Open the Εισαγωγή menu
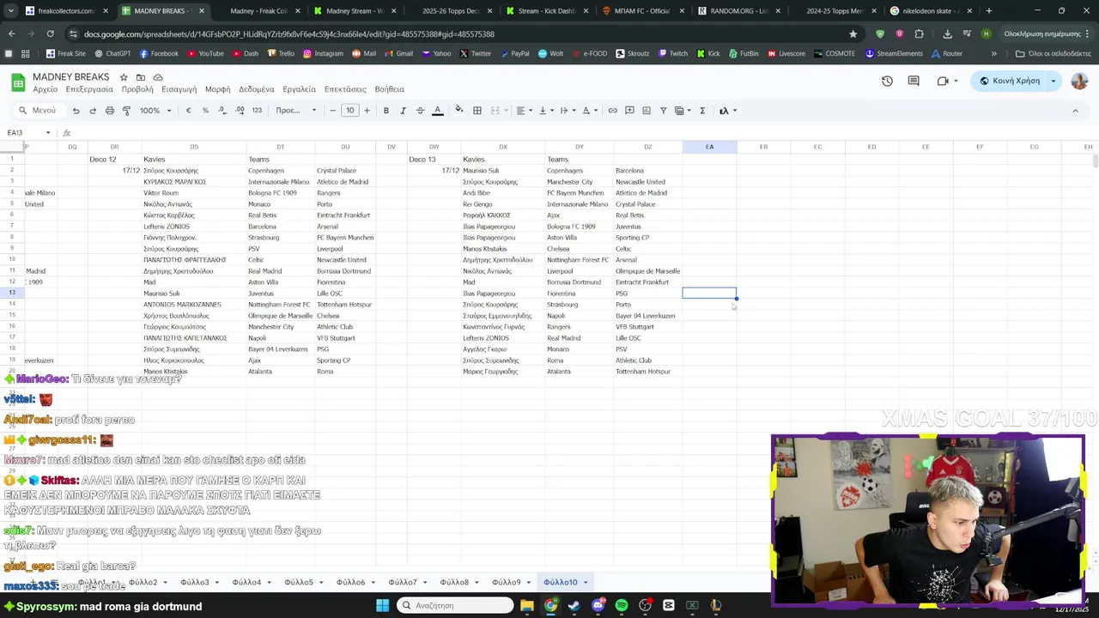The height and width of the screenshot is (618, 1099). pyautogui.click(x=179, y=89)
